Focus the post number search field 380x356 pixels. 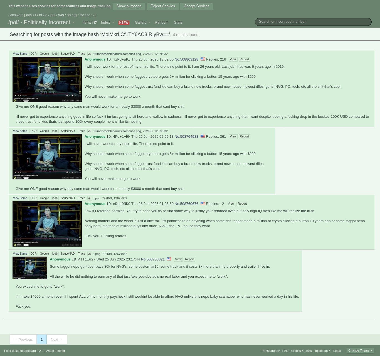313,22
